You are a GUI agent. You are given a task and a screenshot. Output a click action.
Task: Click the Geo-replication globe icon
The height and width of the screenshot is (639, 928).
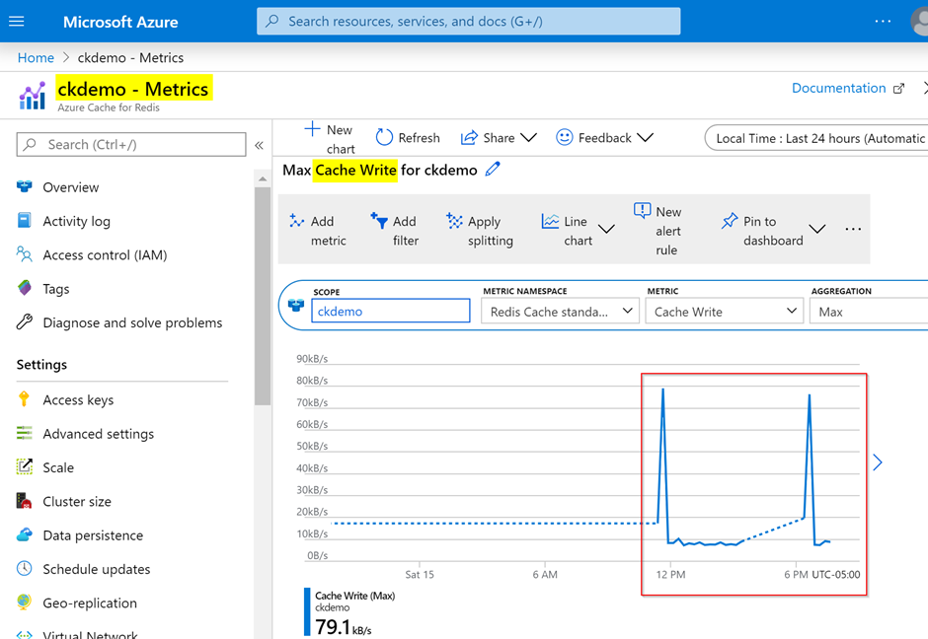[25, 602]
